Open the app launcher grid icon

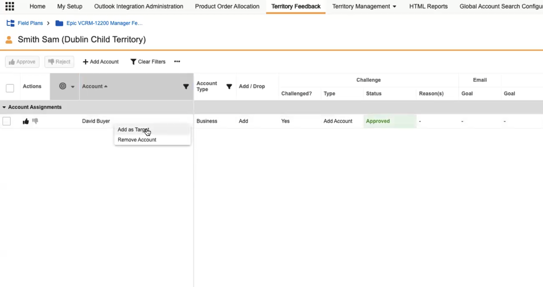coord(10,6)
